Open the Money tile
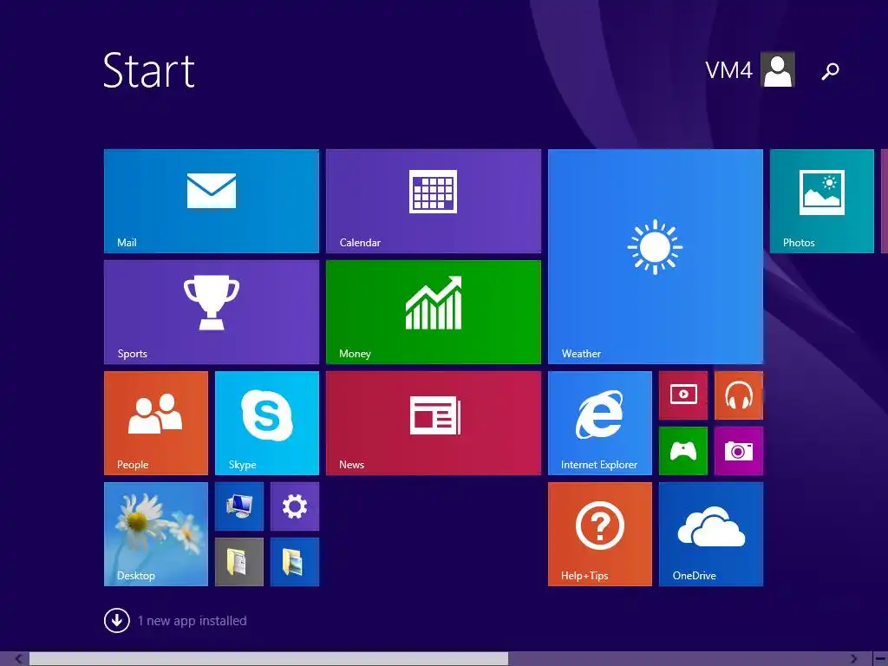888x666 pixels. [434, 312]
